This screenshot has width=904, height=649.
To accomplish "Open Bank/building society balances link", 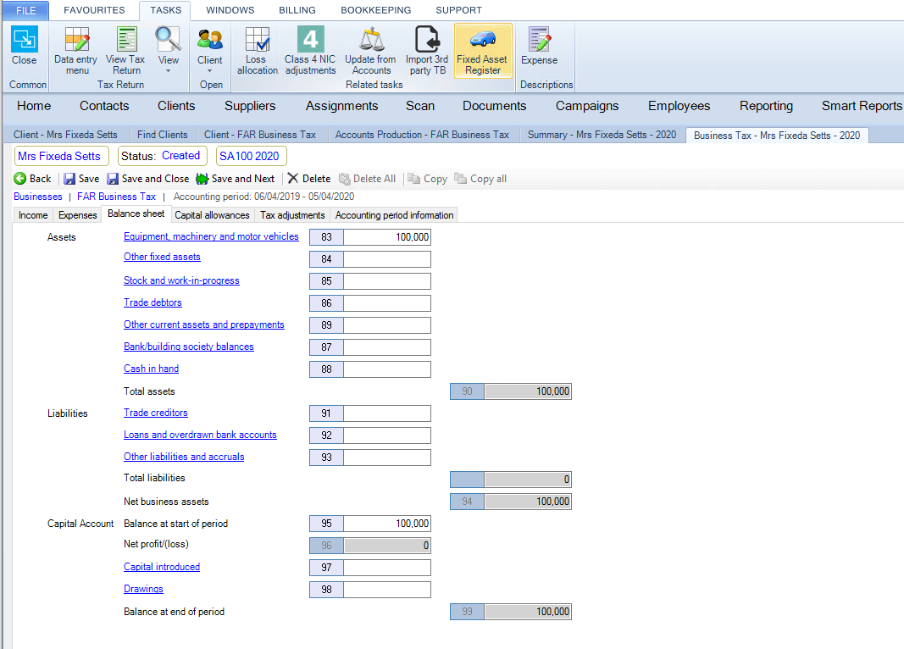I will point(189,347).
